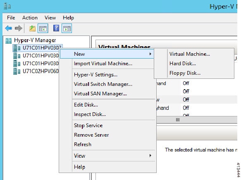Choose Hard Disk... from New submenu
This screenshot has width=241, height=180.
183,64
